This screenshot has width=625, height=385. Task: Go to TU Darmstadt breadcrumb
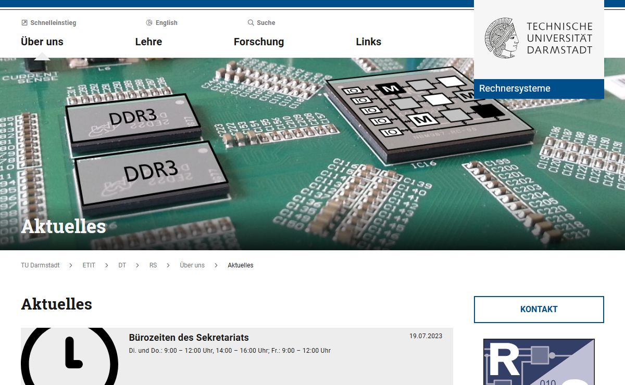[40, 265]
